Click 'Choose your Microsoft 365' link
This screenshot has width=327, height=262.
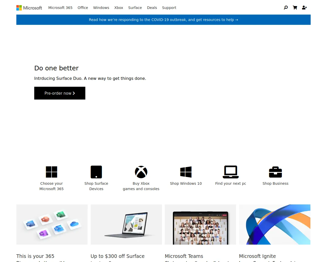point(51,186)
